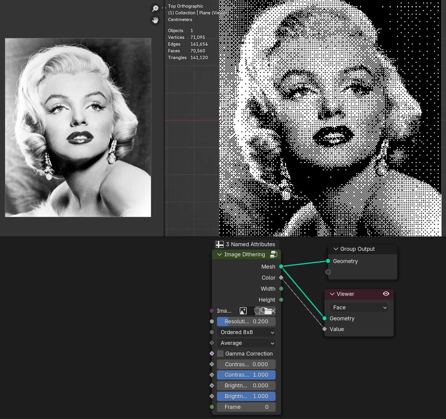The width and height of the screenshot is (446, 419).
Task: Toggle the Viewer node eye icon
Action: point(386,294)
